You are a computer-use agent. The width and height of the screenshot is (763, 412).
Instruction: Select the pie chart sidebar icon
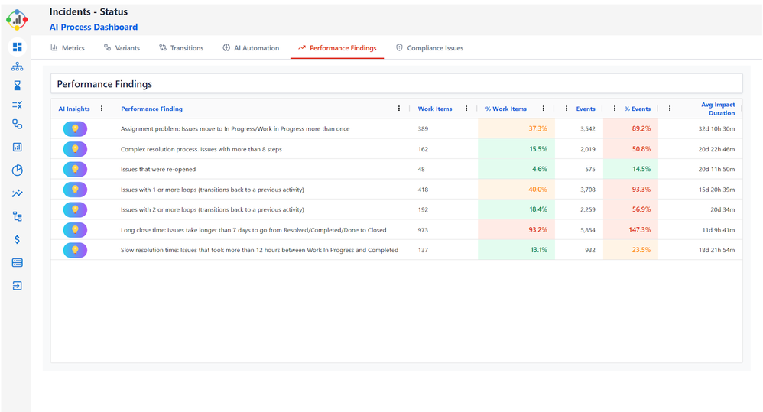pos(17,170)
